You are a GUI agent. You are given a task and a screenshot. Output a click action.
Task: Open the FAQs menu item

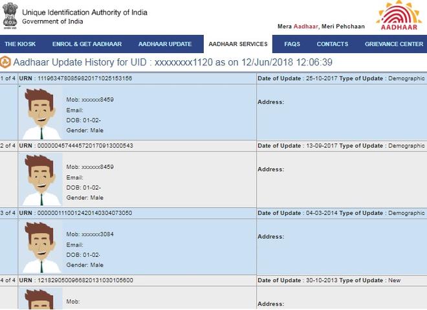coord(292,44)
